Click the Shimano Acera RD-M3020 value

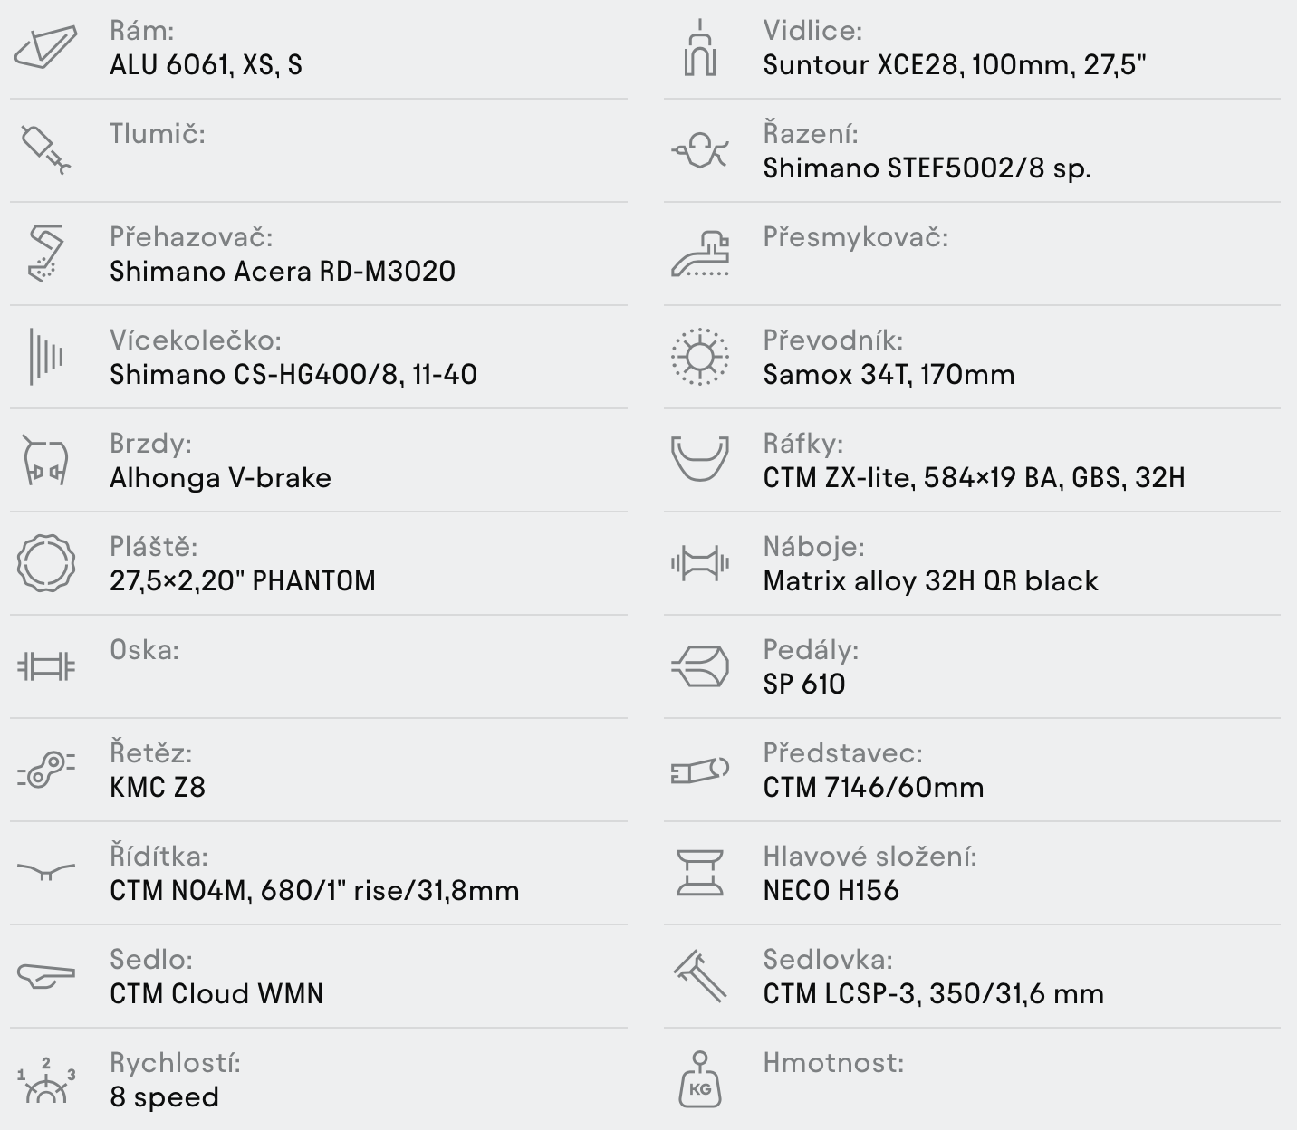(283, 272)
